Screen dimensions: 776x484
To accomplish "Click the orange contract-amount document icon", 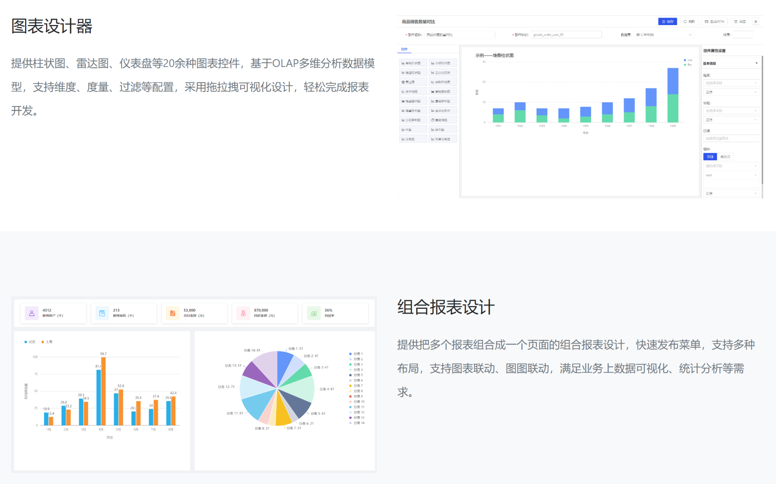I will pos(173,313).
